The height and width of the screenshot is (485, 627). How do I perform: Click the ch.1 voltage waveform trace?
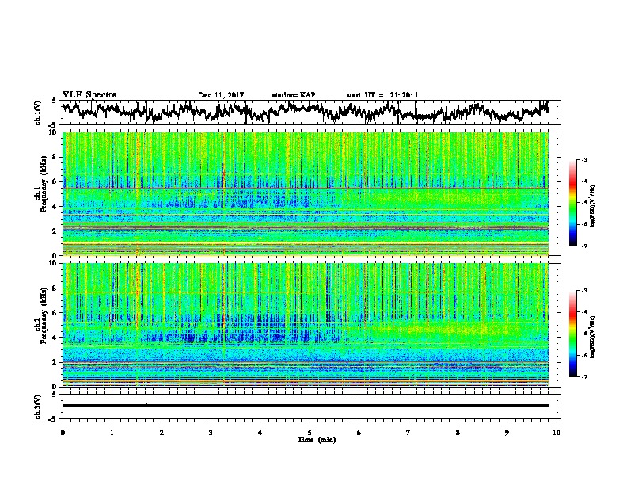pyautogui.click(x=305, y=112)
